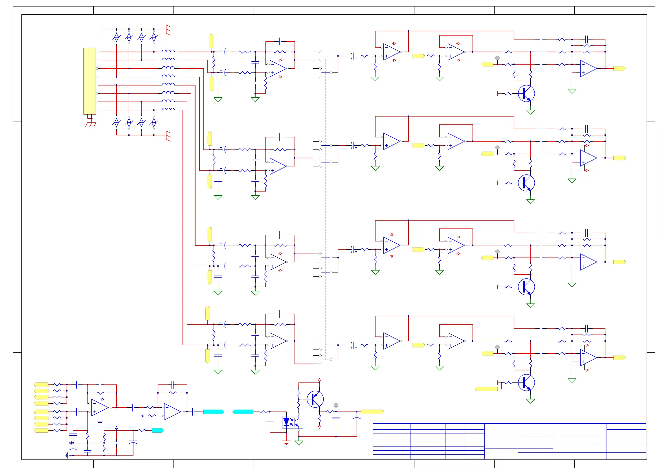Select the gray test point near the optocoupler output
The image size is (672, 475).
pyautogui.click(x=336, y=405)
